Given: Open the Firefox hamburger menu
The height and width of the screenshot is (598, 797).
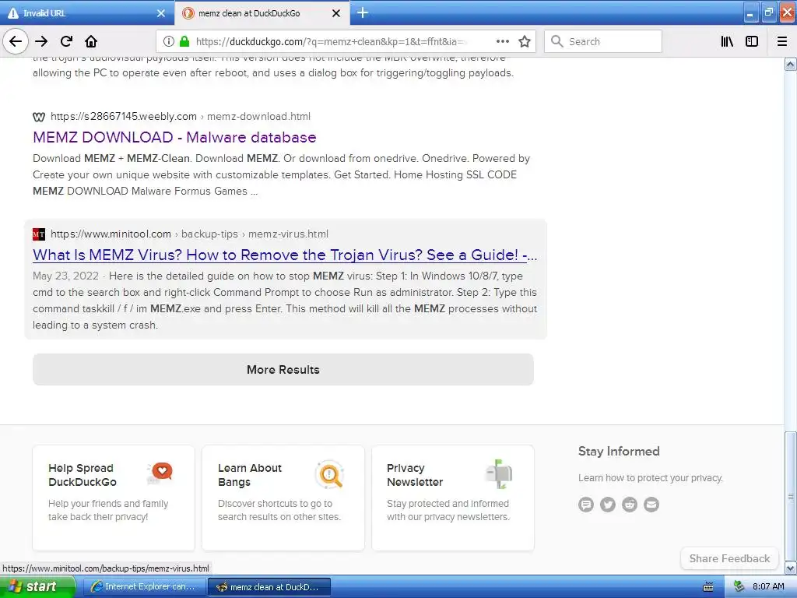Looking at the screenshot, I should (x=782, y=42).
